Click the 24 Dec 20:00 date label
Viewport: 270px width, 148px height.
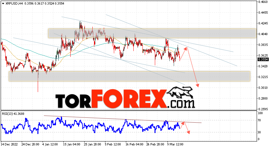click(x=30, y=144)
